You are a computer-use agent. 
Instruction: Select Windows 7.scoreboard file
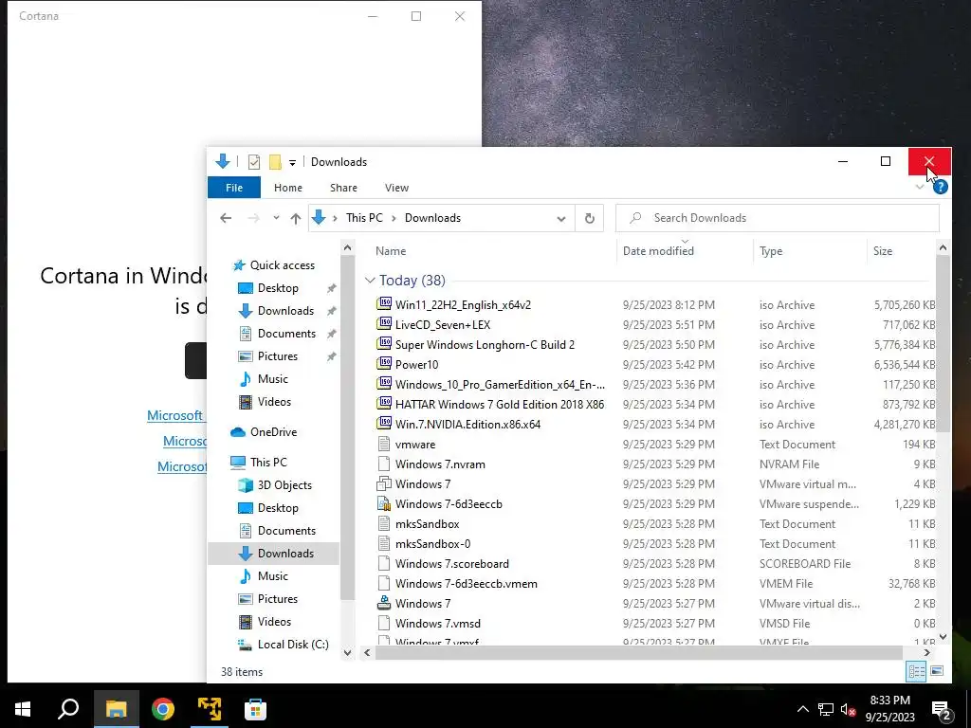pyautogui.click(x=452, y=563)
